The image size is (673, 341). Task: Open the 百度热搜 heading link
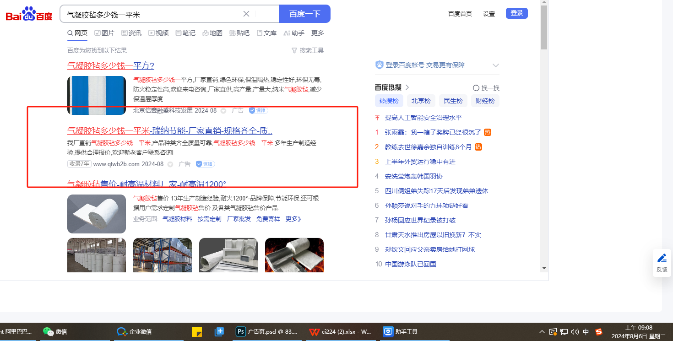tap(392, 87)
